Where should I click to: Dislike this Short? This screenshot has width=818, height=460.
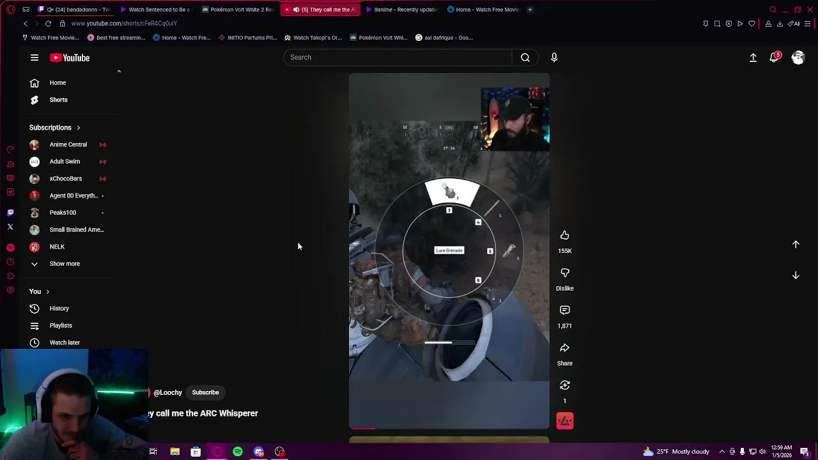click(565, 273)
